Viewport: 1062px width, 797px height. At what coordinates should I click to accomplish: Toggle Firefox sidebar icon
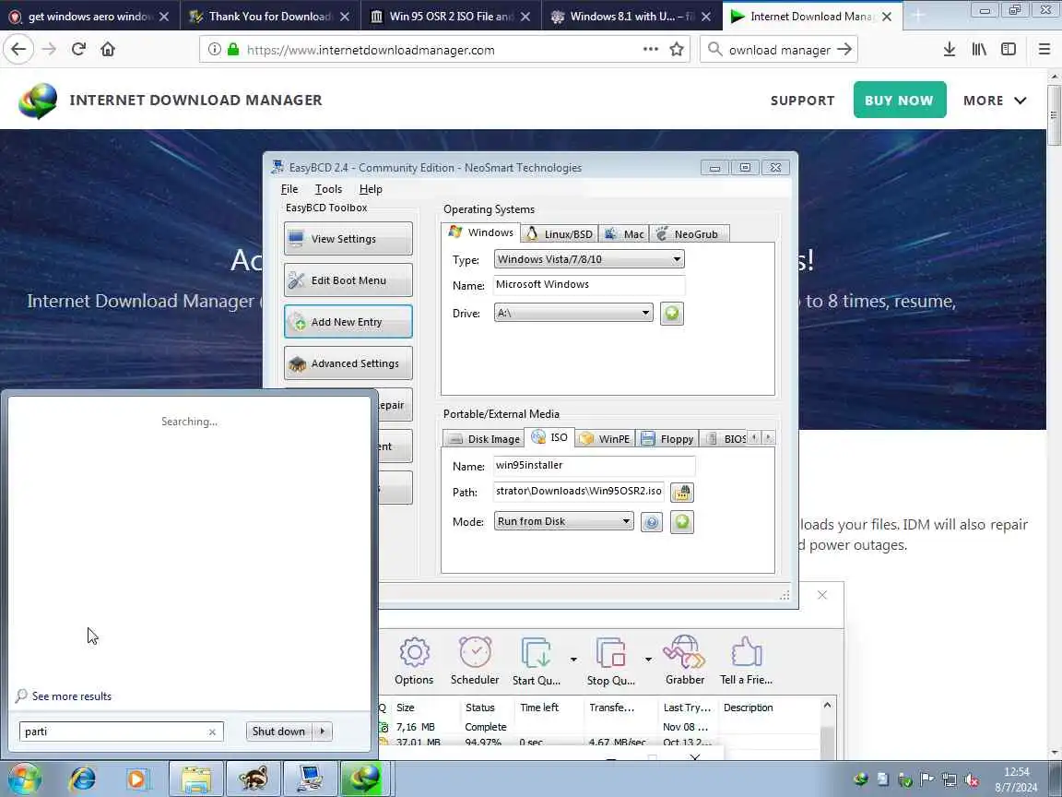point(1009,49)
